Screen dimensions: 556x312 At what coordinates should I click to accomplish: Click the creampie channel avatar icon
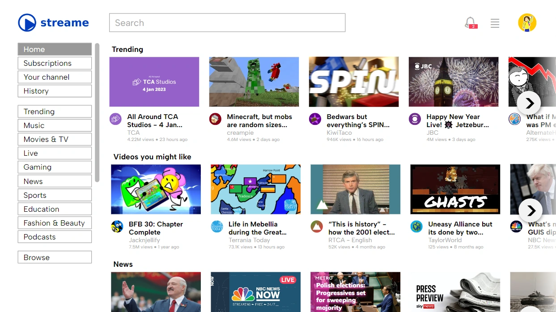215,119
